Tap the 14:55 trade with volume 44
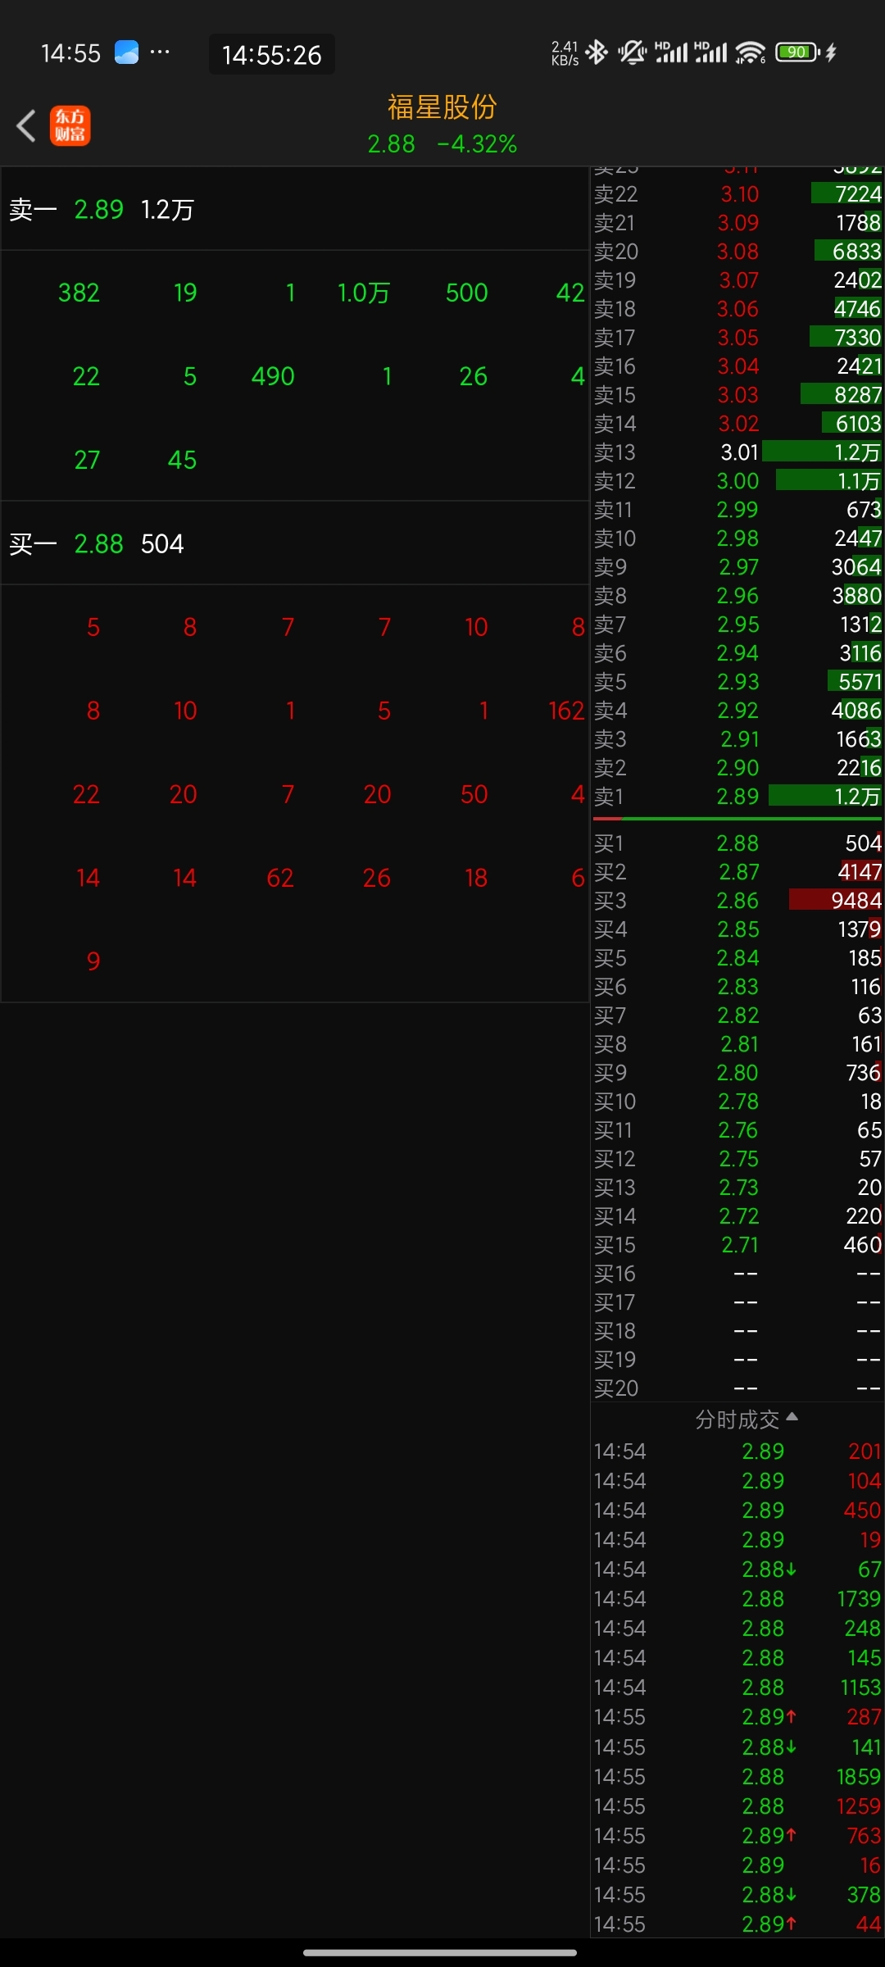 [x=737, y=1924]
